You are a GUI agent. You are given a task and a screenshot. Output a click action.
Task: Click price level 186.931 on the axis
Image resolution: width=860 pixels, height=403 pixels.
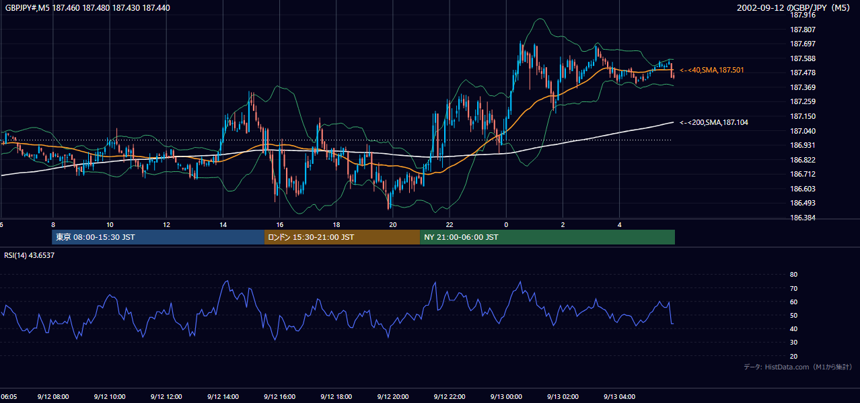pos(802,145)
